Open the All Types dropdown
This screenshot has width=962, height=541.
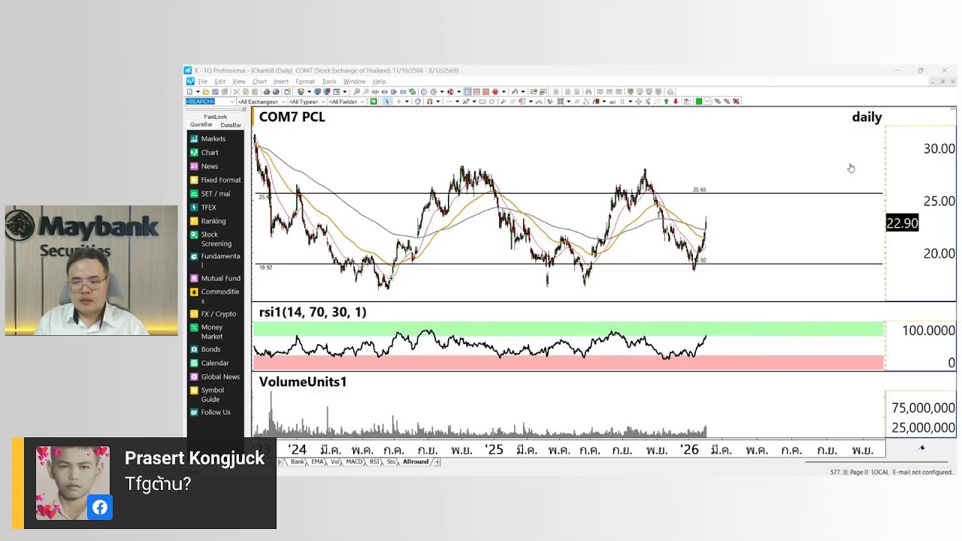pyautogui.click(x=308, y=101)
